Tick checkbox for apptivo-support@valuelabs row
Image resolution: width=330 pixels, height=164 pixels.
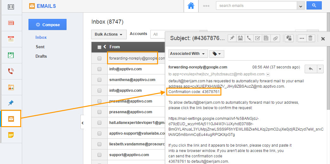99,133
